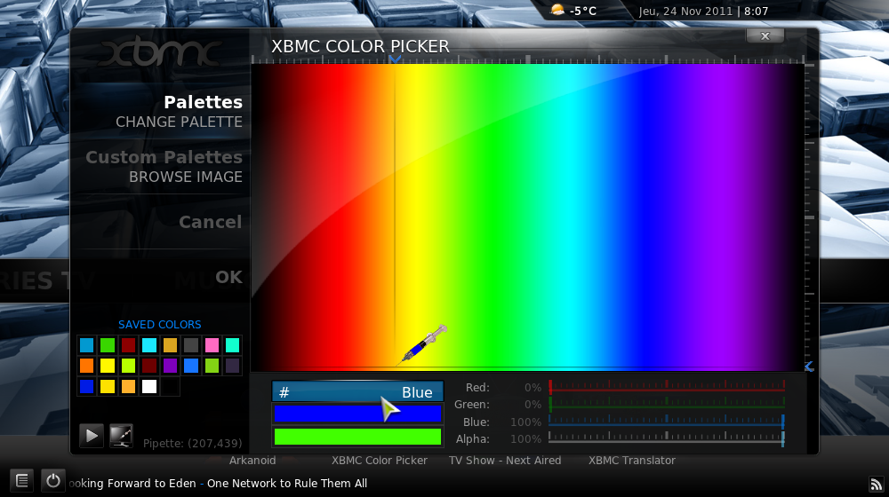Image resolution: width=889 pixels, height=497 pixels.
Task: Click the play arrow button below saved colors
Action: 92,436
